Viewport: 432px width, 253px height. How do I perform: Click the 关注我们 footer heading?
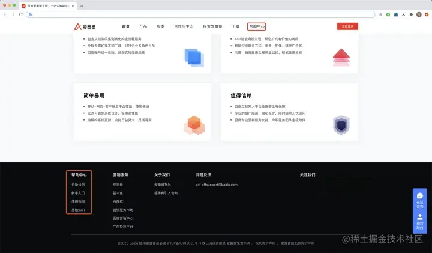point(307,175)
